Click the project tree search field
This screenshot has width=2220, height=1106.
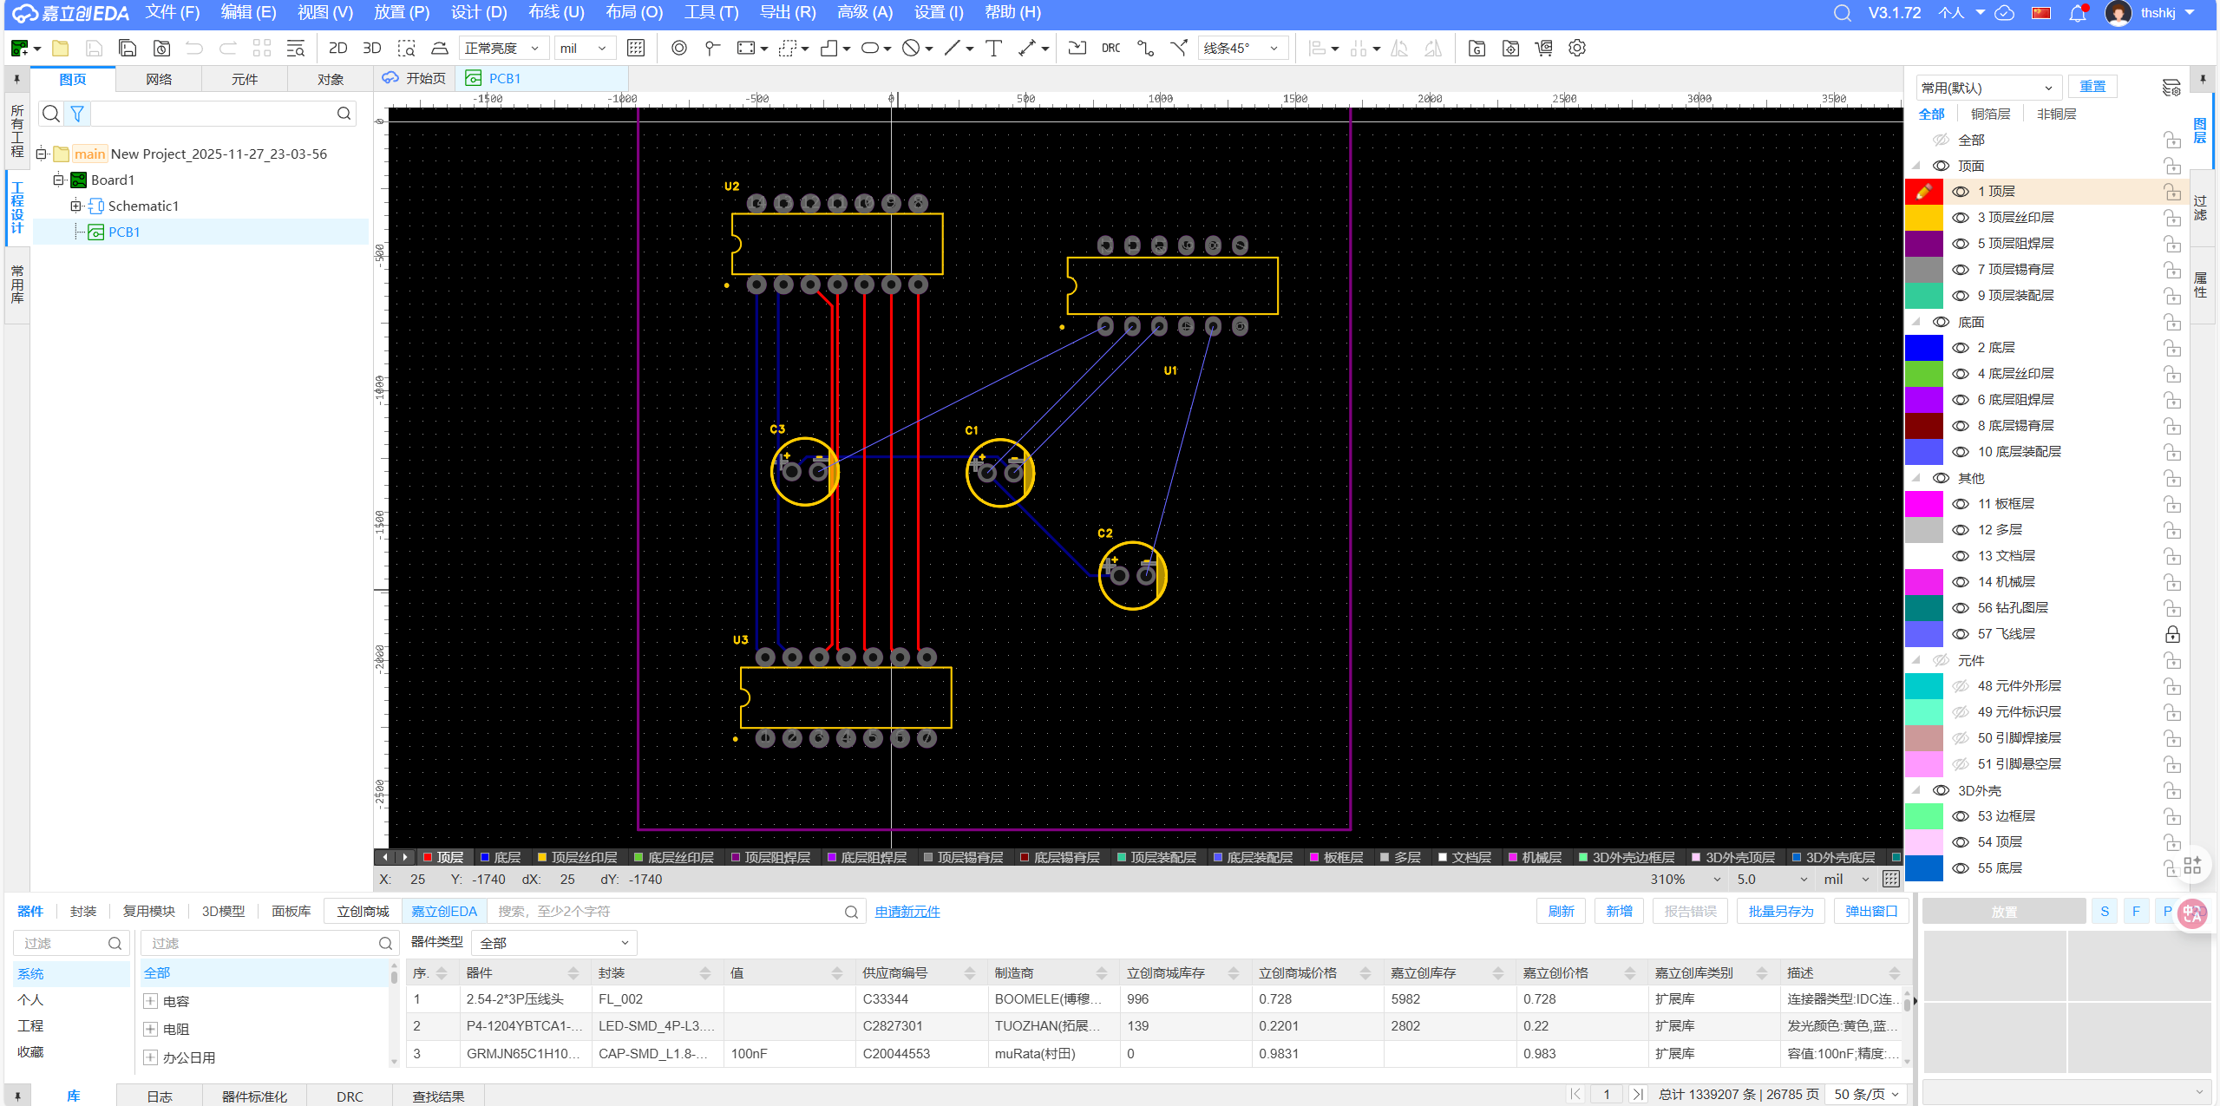click(223, 113)
